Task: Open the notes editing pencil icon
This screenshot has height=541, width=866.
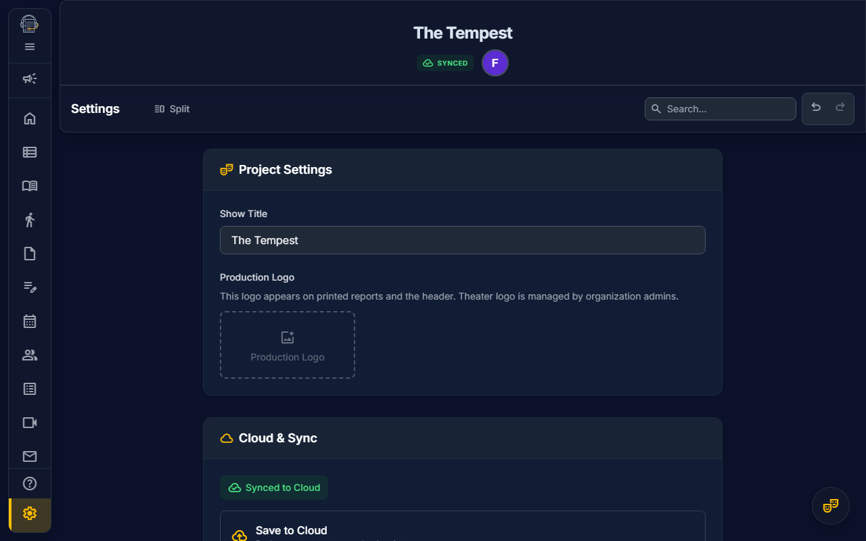Action: click(29, 287)
